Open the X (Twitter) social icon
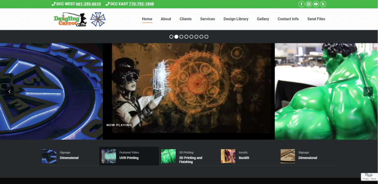The image size is (378, 184). click(x=323, y=4)
